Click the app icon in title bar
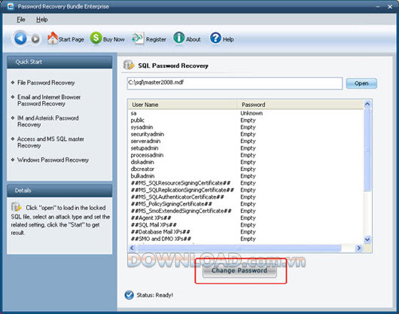399x314 pixels. 11,6
